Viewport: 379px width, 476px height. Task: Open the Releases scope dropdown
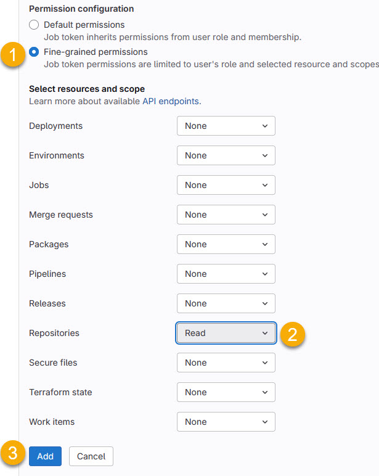tap(226, 303)
